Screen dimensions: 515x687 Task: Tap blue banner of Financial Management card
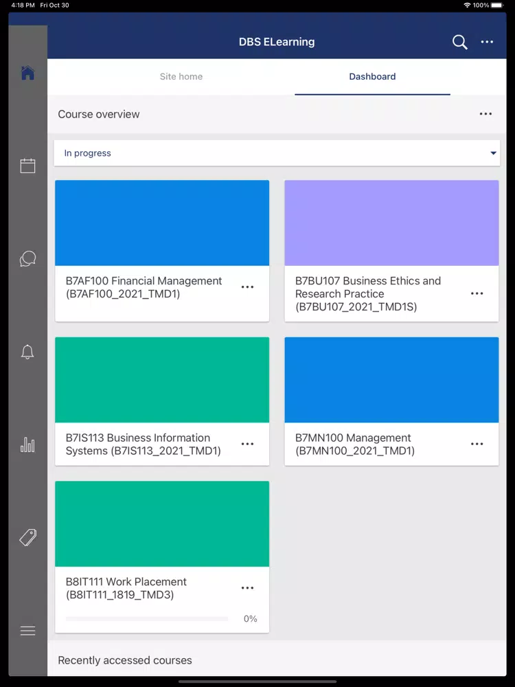(162, 223)
